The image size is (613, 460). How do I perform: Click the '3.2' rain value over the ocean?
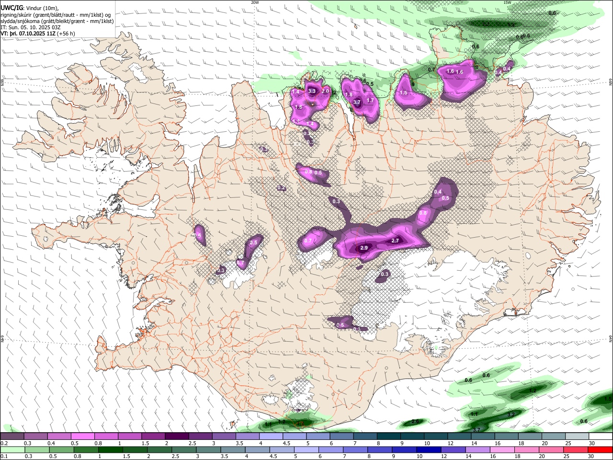511,414
